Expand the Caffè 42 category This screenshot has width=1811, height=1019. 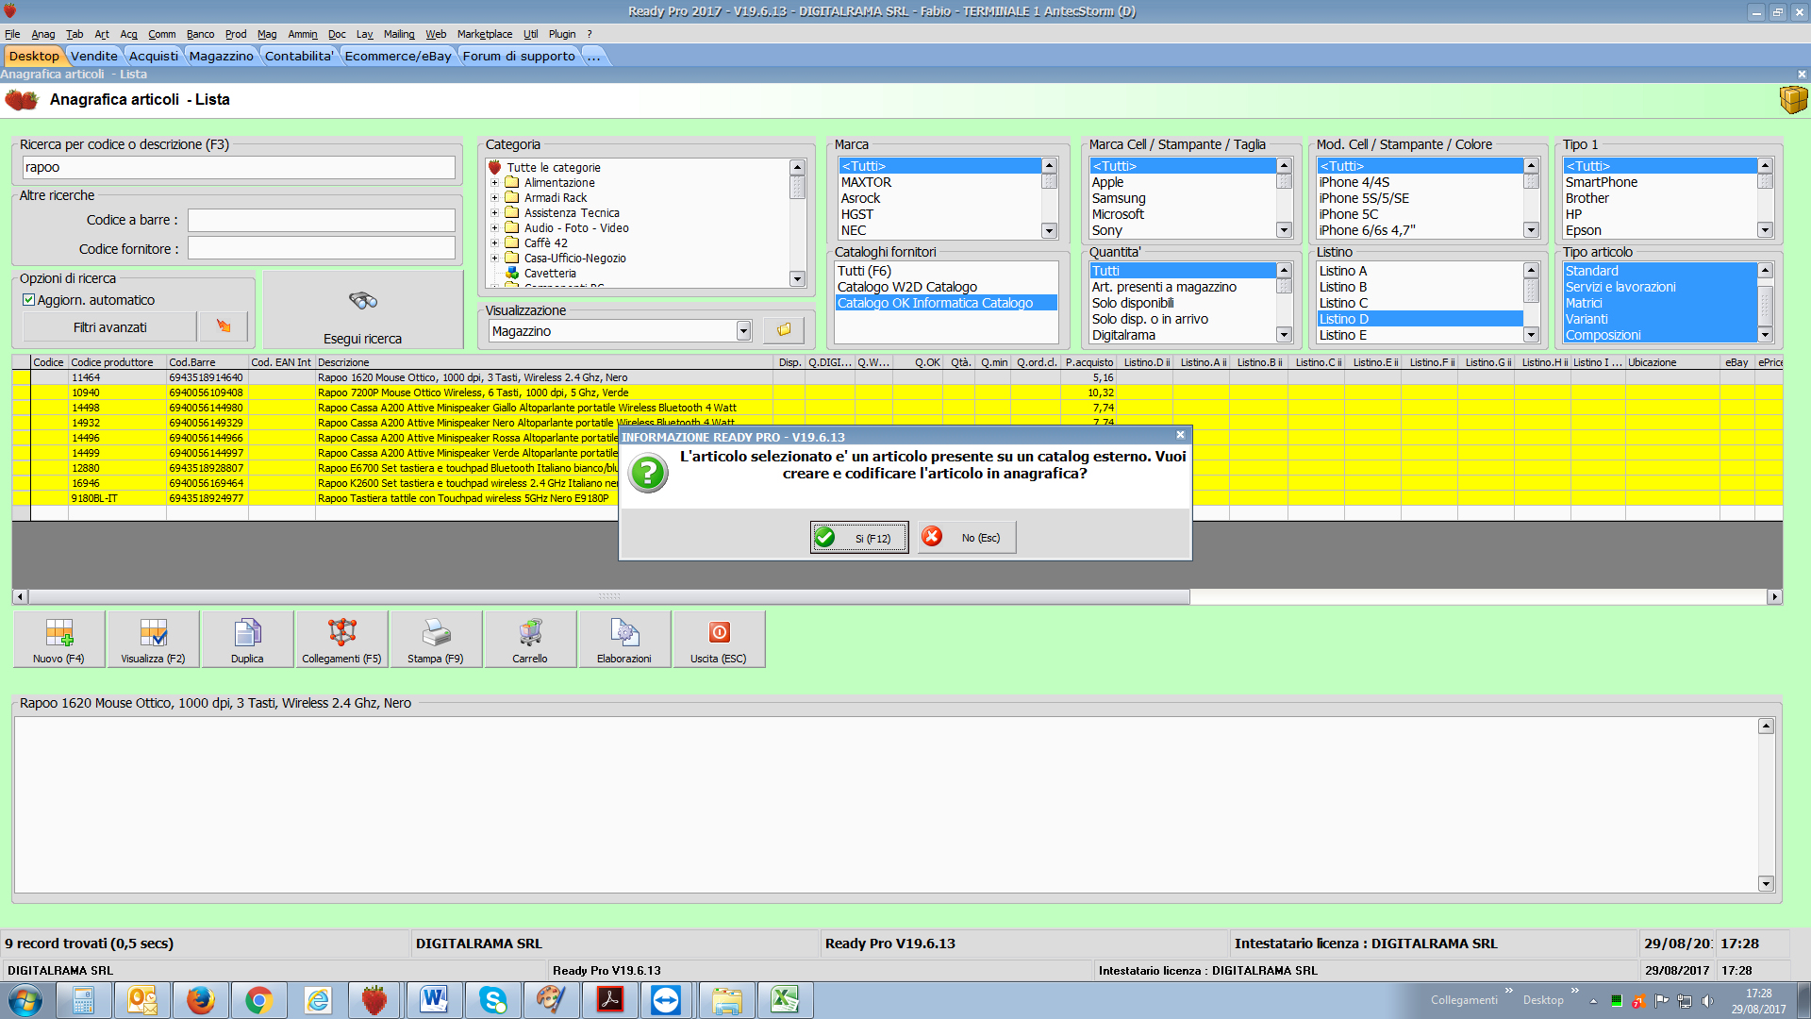[494, 243]
